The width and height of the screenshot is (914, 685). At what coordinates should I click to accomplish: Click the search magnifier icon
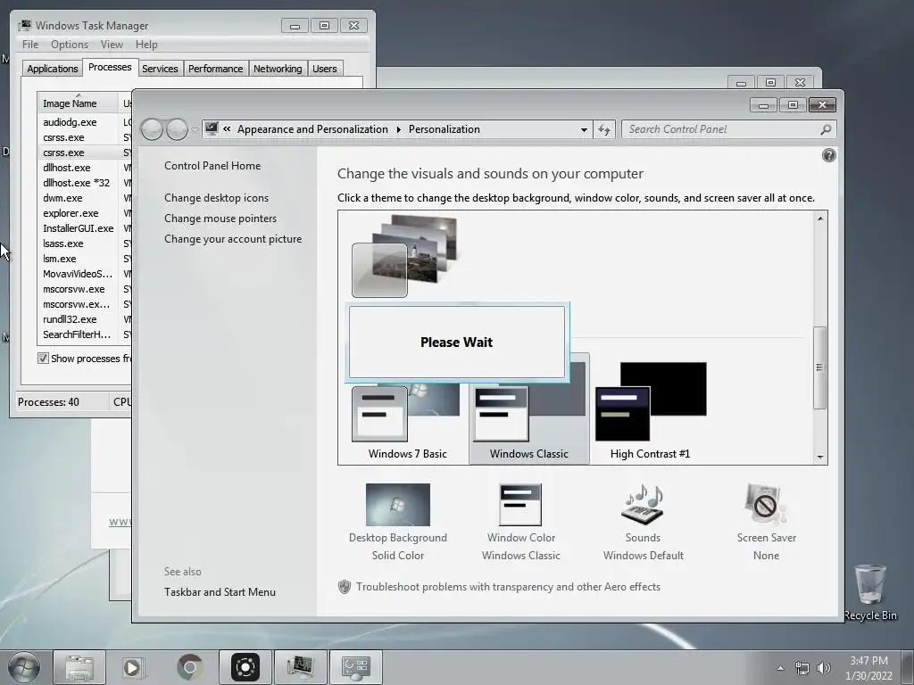(x=826, y=129)
